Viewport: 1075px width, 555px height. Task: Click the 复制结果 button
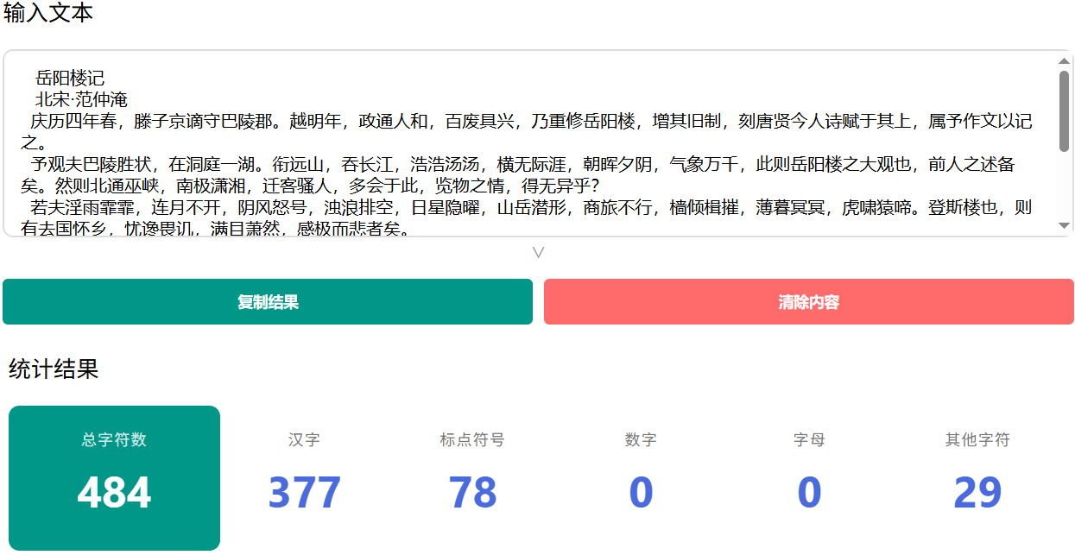tap(268, 301)
